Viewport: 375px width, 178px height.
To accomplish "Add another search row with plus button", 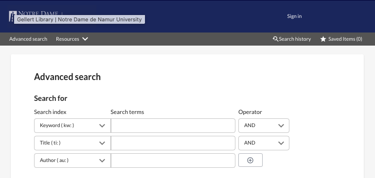I will 250,160.
